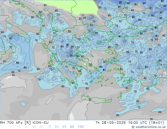Click the 'ICON-EU' model name label
The width and height of the screenshot is (167, 129).
pyautogui.click(x=41, y=123)
